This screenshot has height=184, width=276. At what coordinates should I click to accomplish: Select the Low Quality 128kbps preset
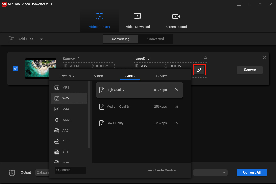140,123
